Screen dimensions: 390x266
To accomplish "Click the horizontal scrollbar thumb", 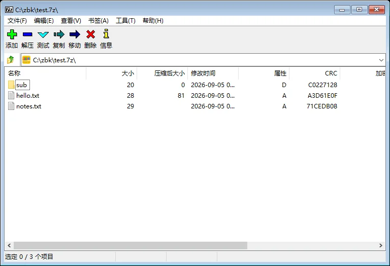I will point(131,245).
